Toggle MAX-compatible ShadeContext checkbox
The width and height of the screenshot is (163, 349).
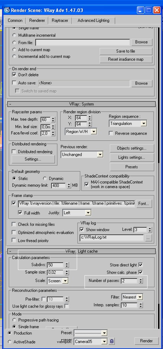pyautogui.click(x=87, y=184)
